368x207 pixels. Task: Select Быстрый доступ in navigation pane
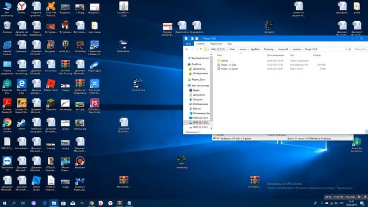pyautogui.click(x=198, y=58)
